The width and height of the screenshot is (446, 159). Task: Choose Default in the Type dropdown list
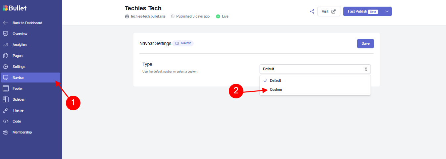tap(315, 80)
